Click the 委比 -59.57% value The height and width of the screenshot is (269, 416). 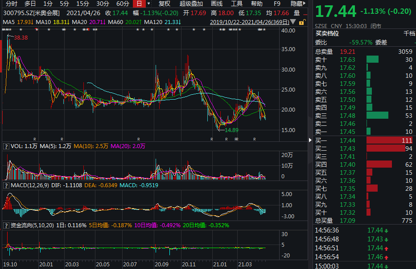click(x=361, y=42)
